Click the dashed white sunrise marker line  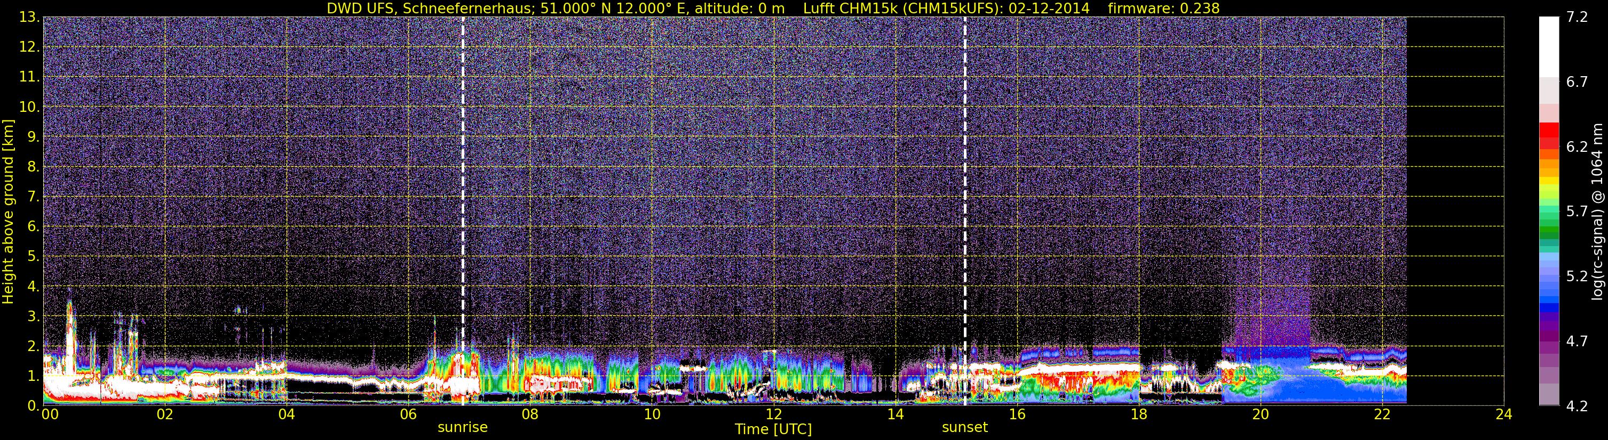click(463, 211)
